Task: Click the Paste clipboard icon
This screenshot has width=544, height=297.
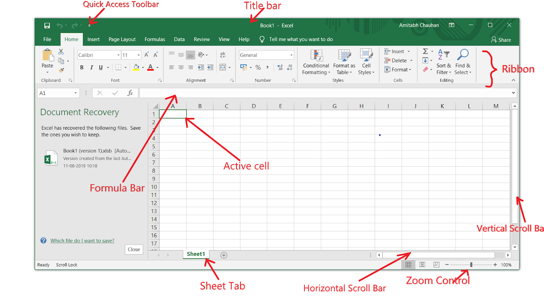Action: click(47, 55)
